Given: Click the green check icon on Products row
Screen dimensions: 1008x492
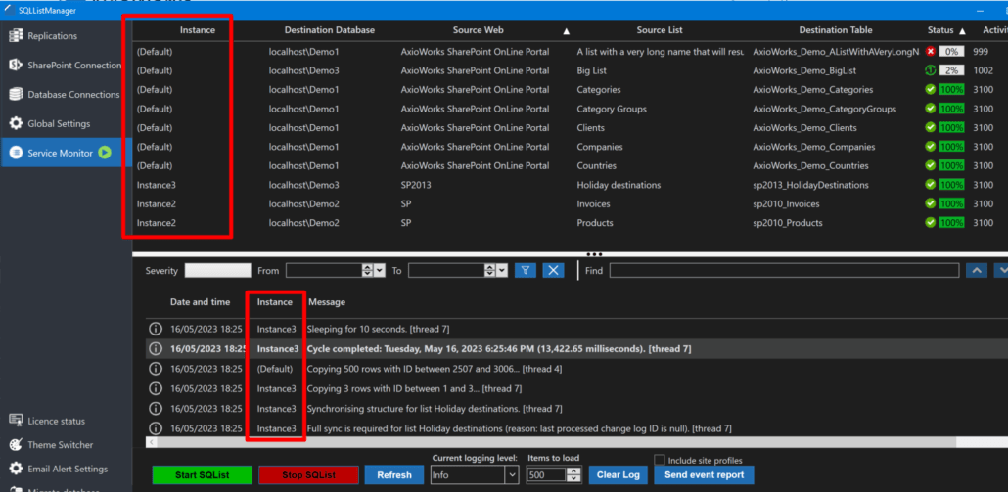Looking at the screenshot, I should click(x=931, y=223).
